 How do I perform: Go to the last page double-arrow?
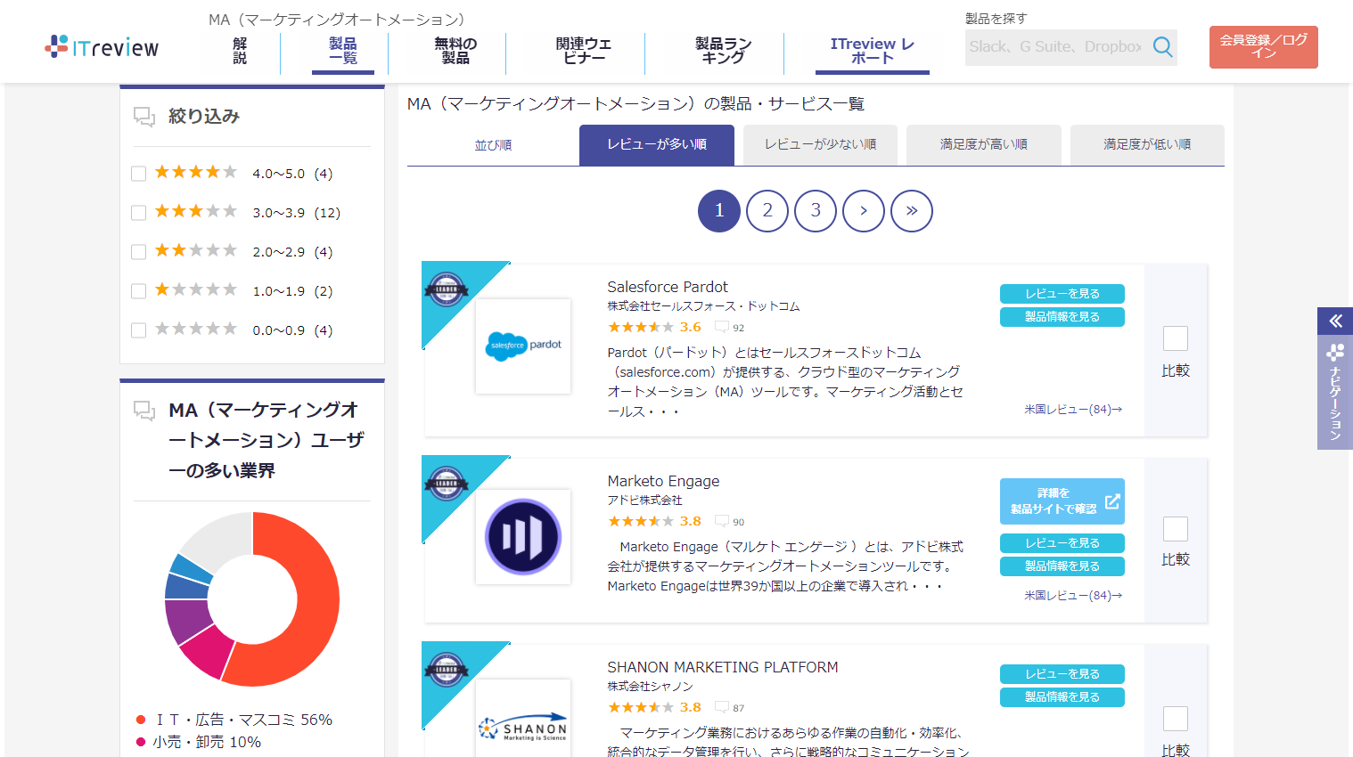(912, 211)
